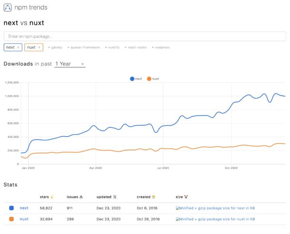Add gatsby suggestion to comparison

[55, 47]
